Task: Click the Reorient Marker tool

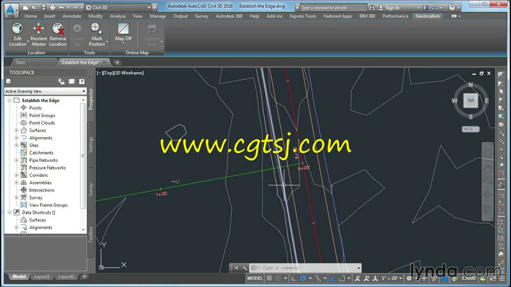Action: pos(38,34)
